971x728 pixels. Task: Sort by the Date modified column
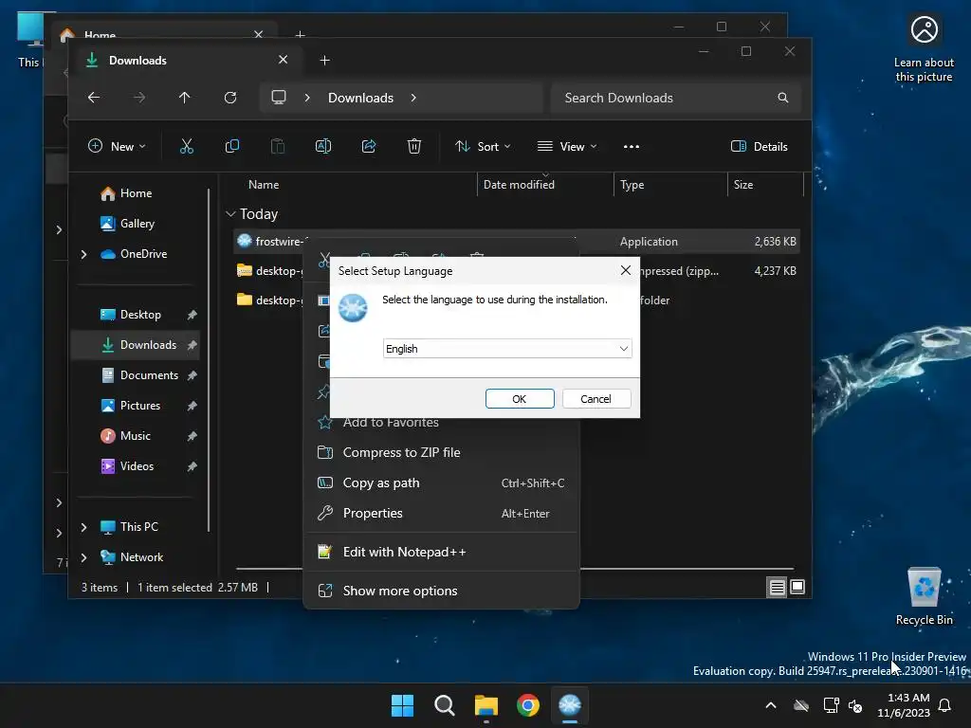pyautogui.click(x=519, y=185)
